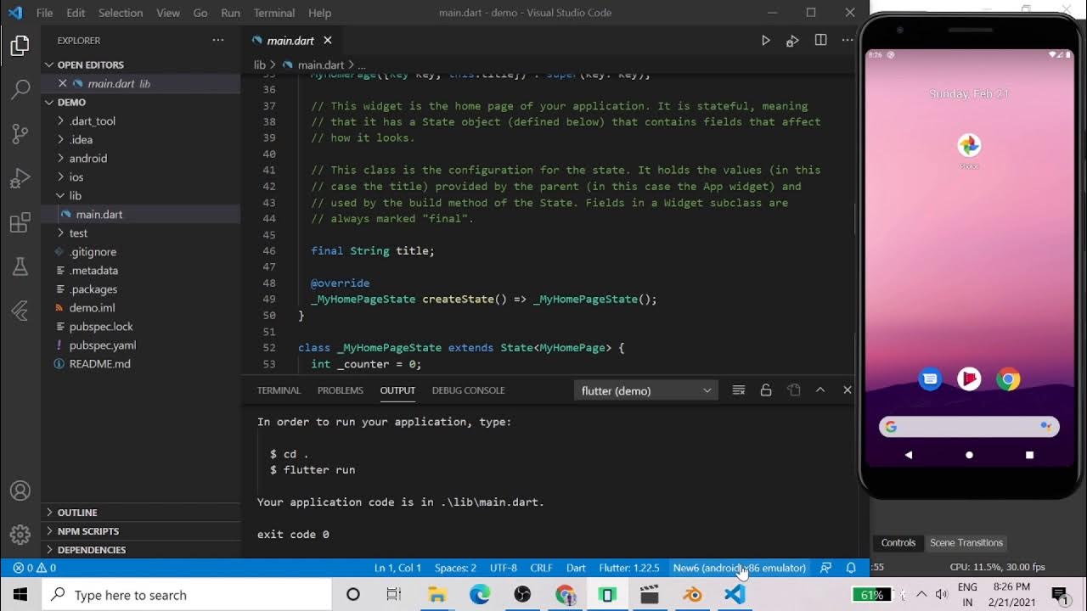Clear the output panel
This screenshot has width=1087, height=611.
point(739,390)
